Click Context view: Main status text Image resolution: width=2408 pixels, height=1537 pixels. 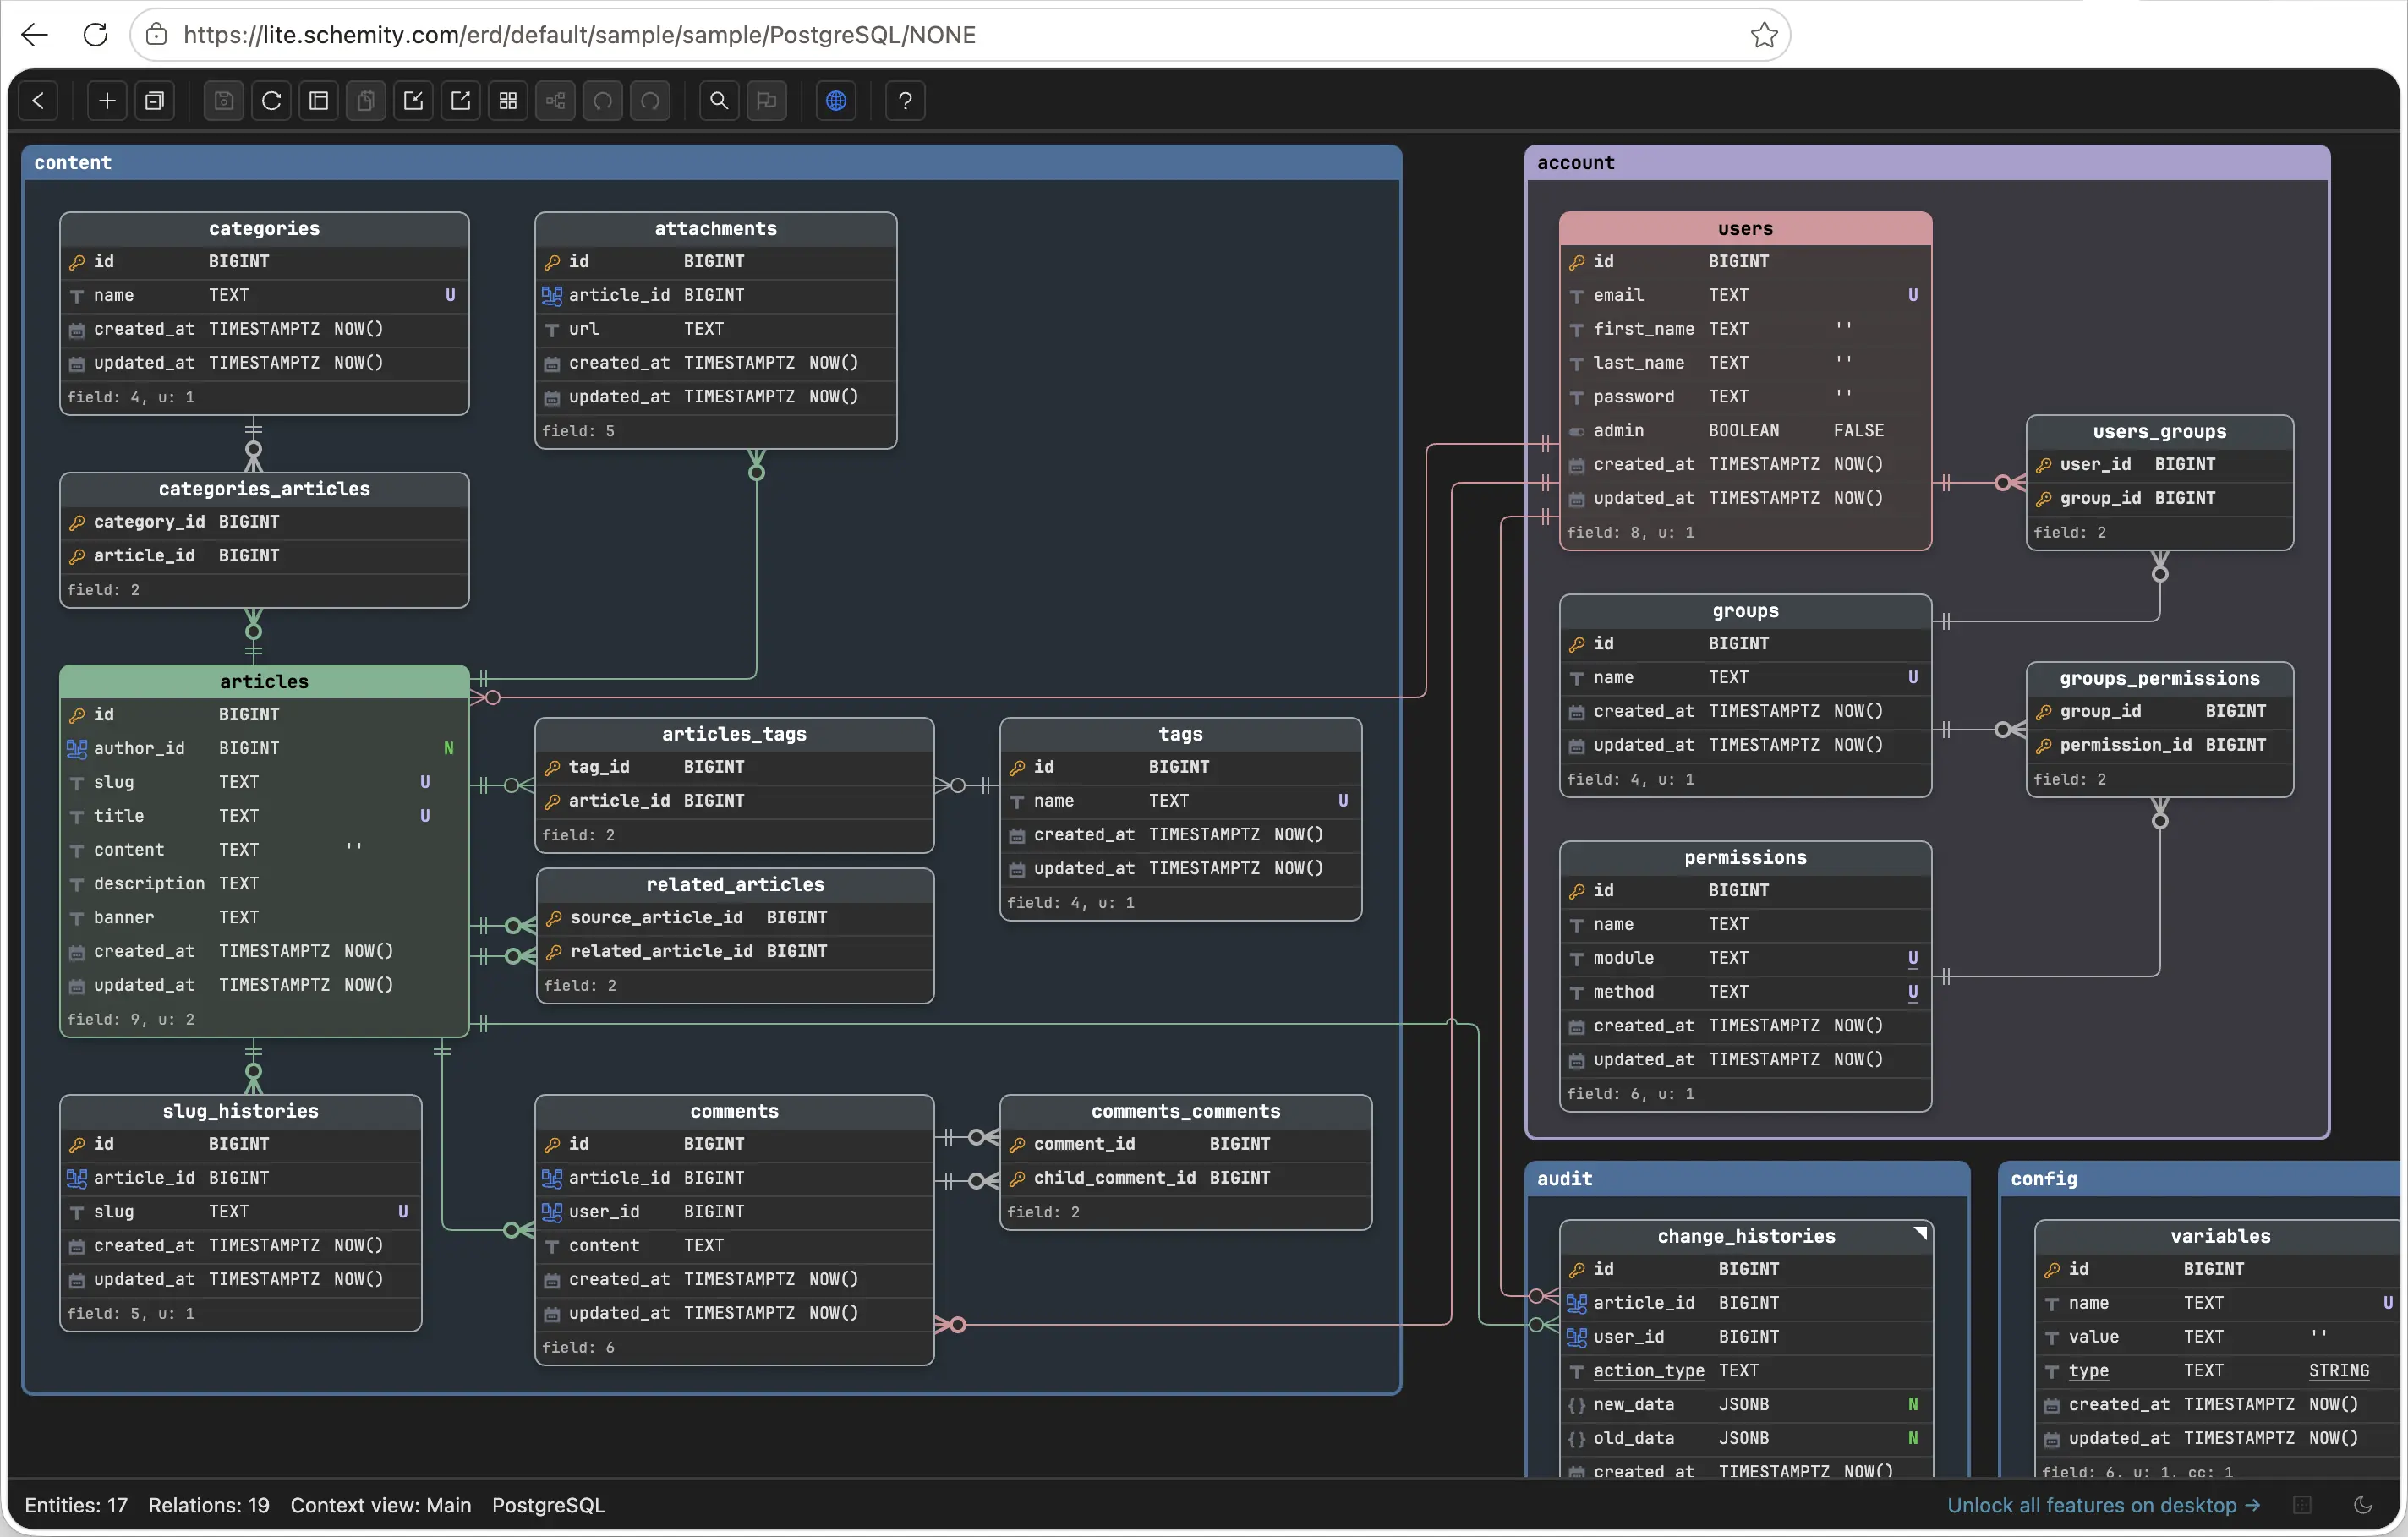[380, 1505]
